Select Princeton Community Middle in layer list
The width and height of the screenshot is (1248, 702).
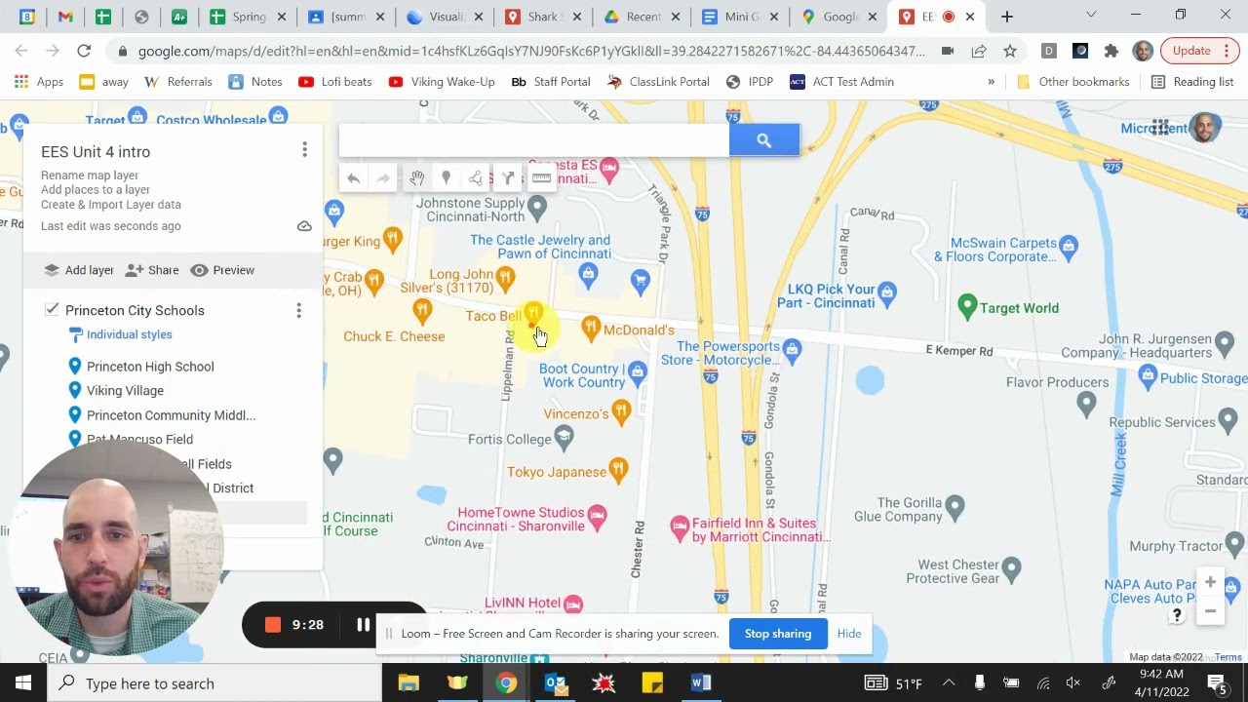click(x=171, y=415)
